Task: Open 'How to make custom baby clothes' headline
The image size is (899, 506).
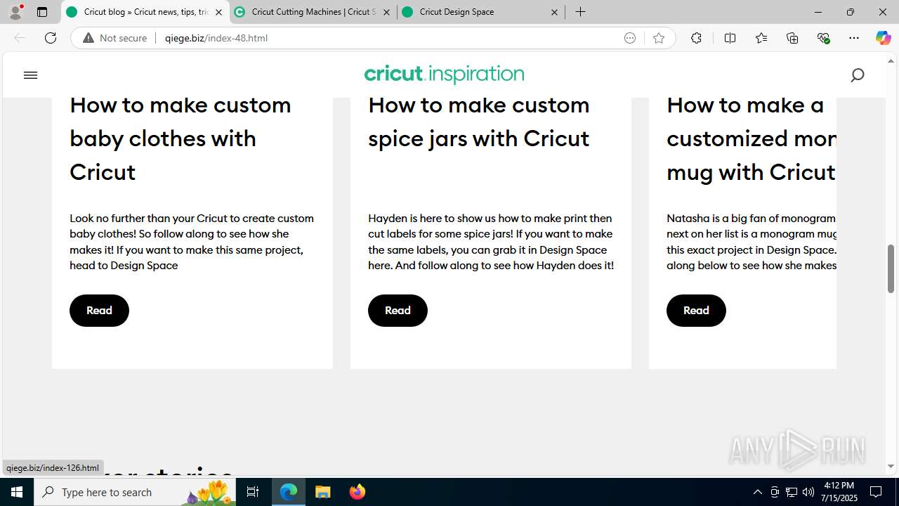Action: [x=181, y=138]
